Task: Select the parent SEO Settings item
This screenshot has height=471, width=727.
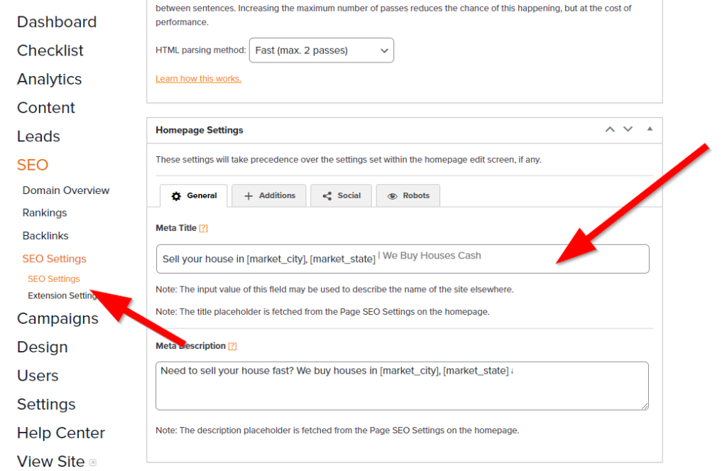Action: point(54,259)
